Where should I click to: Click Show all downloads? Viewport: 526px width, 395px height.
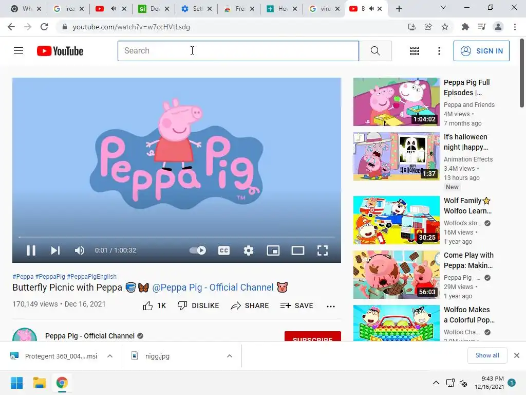(x=487, y=355)
